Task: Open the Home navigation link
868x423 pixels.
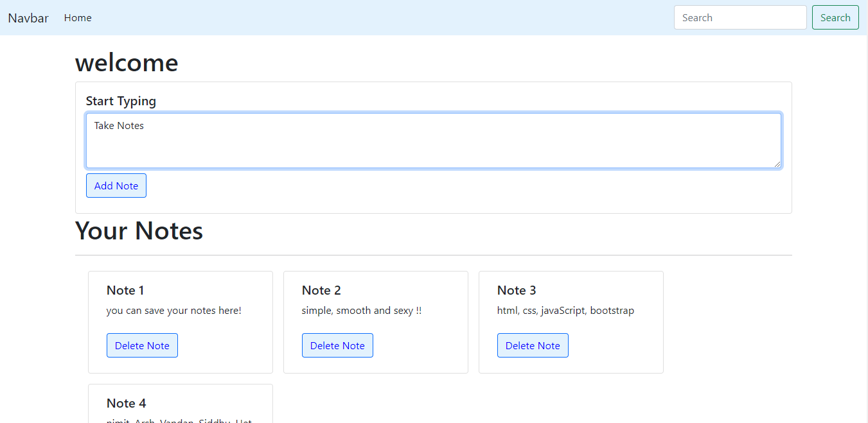Action: click(x=78, y=18)
